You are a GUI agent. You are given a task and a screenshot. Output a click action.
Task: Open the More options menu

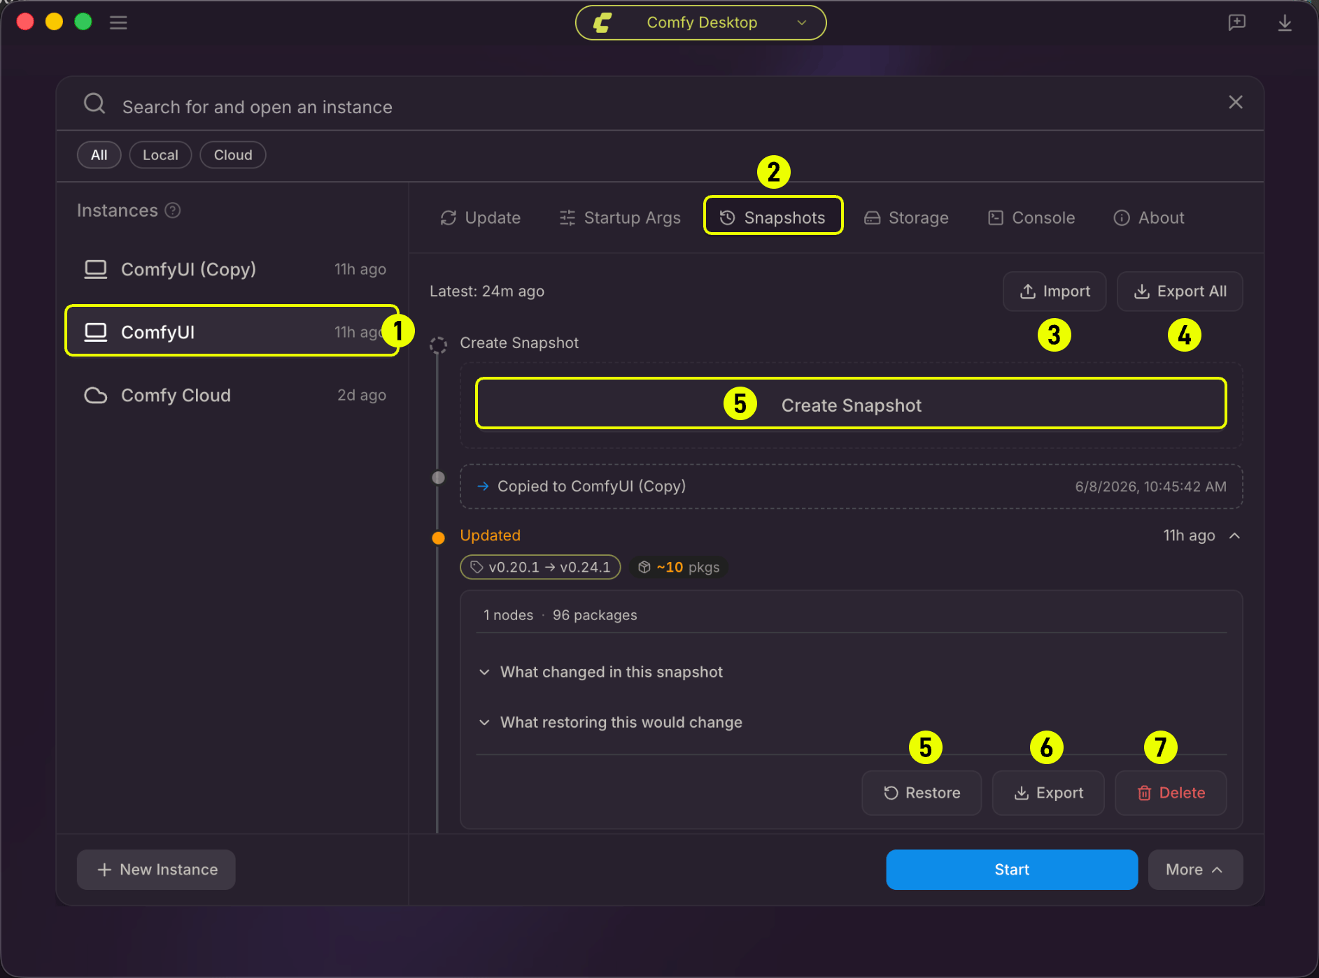pyautogui.click(x=1195, y=870)
